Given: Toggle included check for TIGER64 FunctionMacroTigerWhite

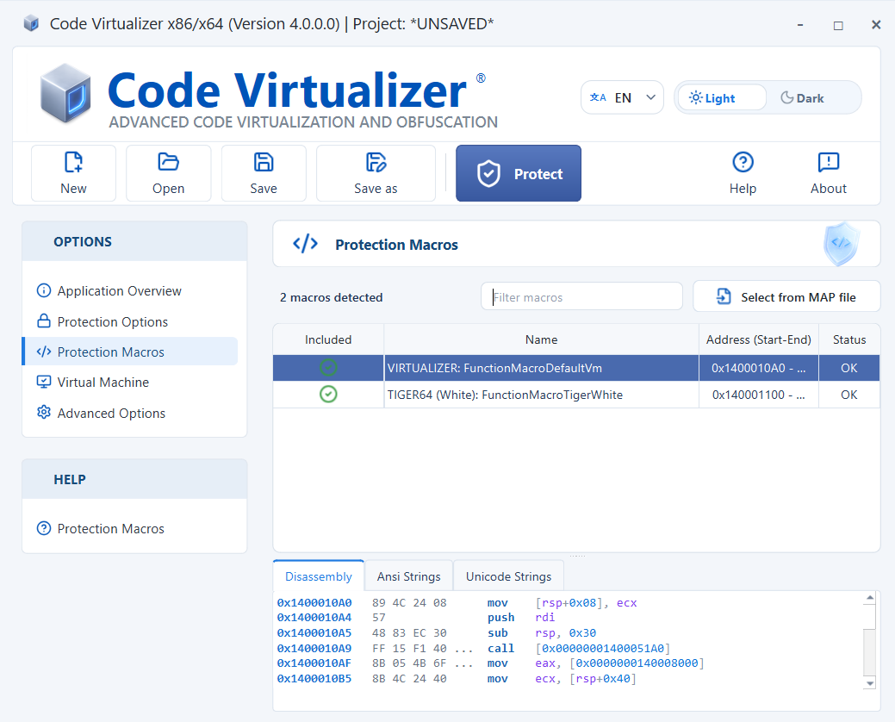Looking at the screenshot, I should tap(328, 395).
